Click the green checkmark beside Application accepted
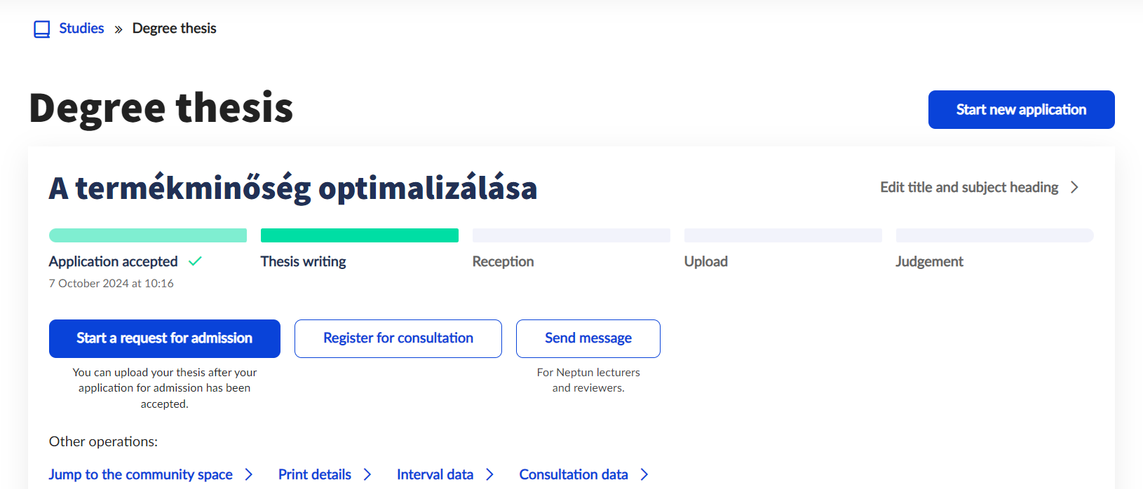This screenshot has height=489, width=1143. [x=195, y=261]
